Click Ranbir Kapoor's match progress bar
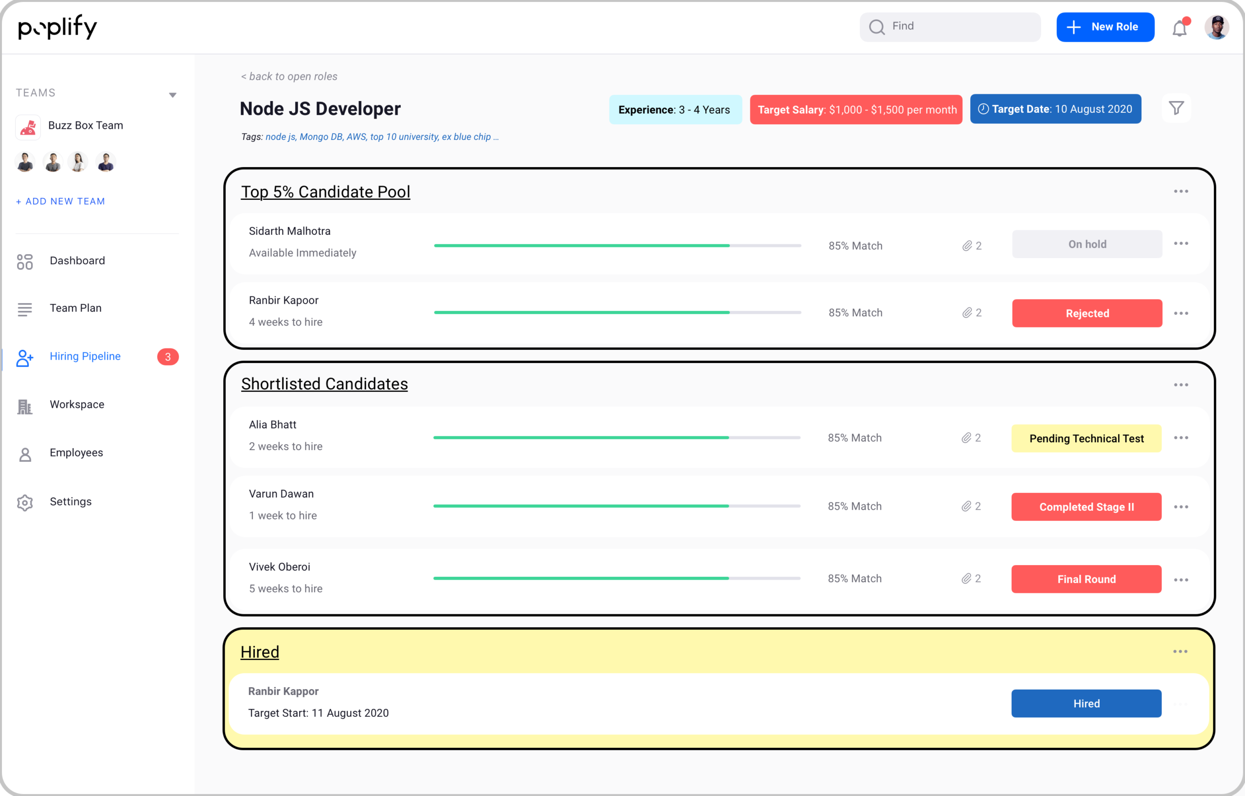Viewport: 1245px width, 796px height. tap(617, 313)
